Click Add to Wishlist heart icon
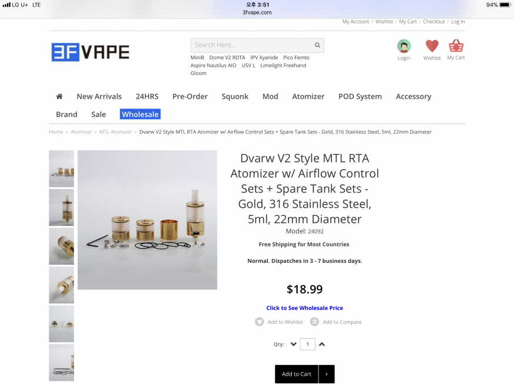The image size is (514, 385). [260, 322]
